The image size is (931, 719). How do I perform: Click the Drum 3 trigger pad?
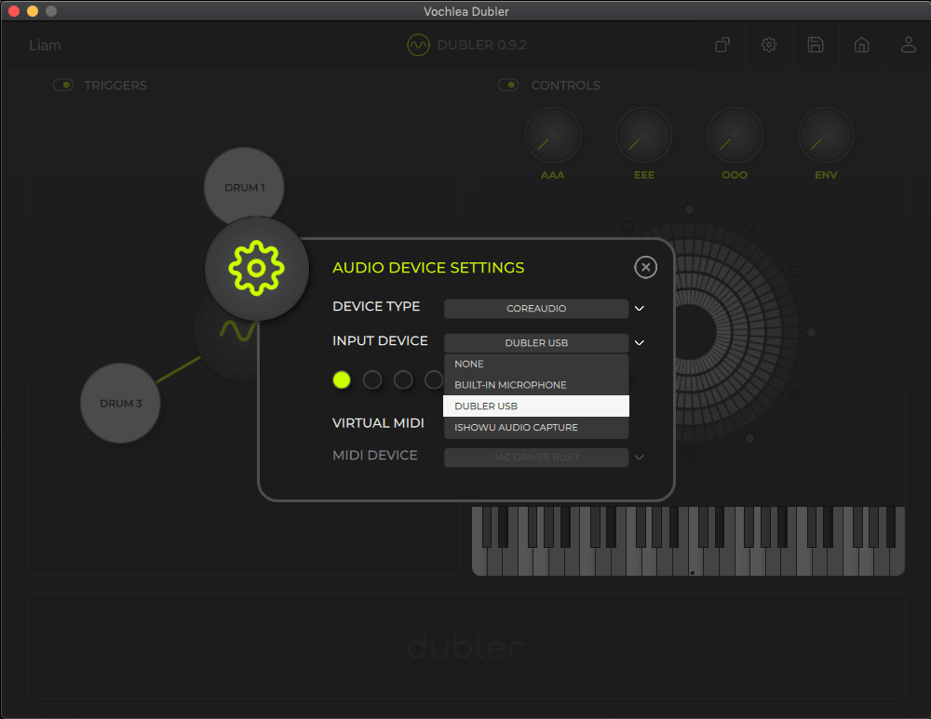(x=120, y=403)
